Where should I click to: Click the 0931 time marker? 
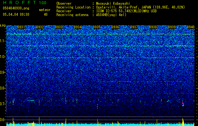21,27
